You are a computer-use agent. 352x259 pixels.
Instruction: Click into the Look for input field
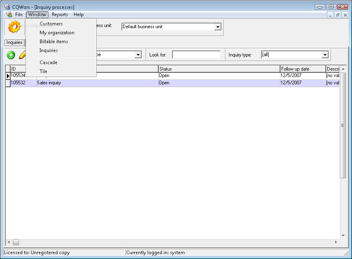pyautogui.click(x=196, y=54)
